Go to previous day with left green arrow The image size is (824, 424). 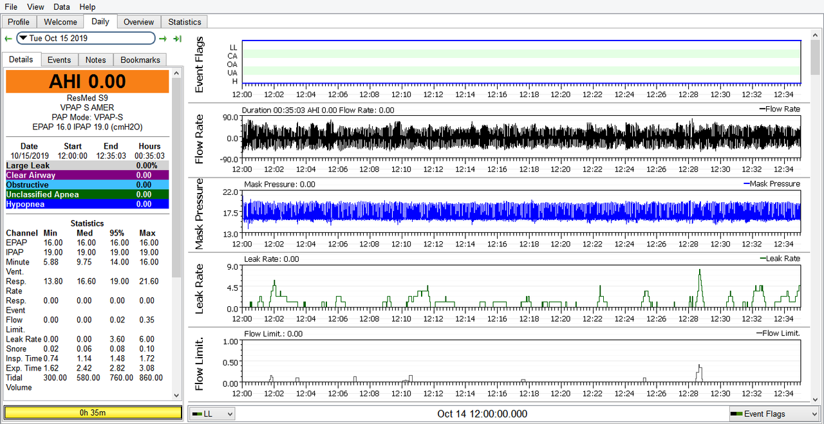pos(8,39)
